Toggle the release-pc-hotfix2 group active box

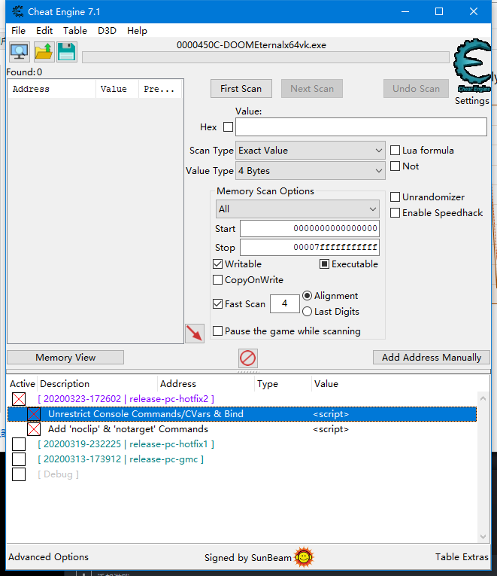(19, 399)
